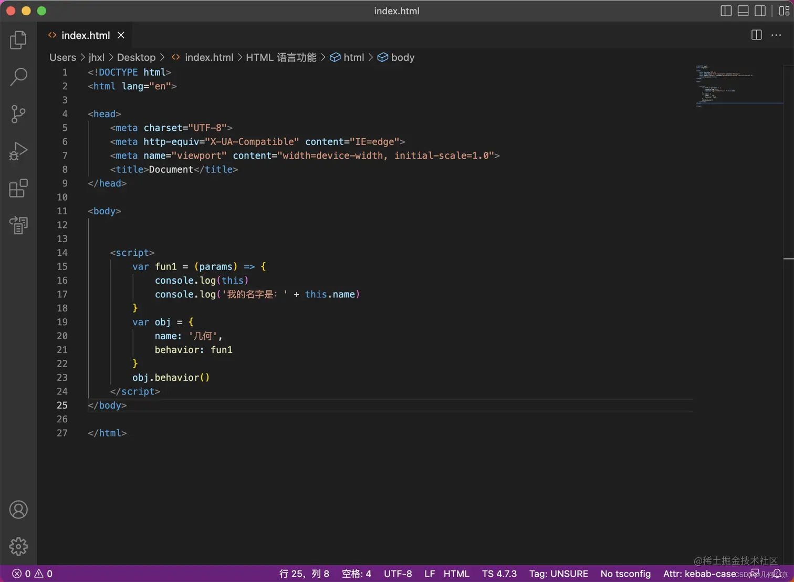Click the line 25 column 8 status entry
794x582 pixels.
pos(304,574)
